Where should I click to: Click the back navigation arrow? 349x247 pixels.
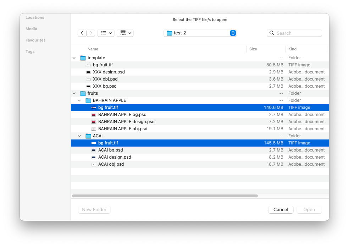point(82,33)
